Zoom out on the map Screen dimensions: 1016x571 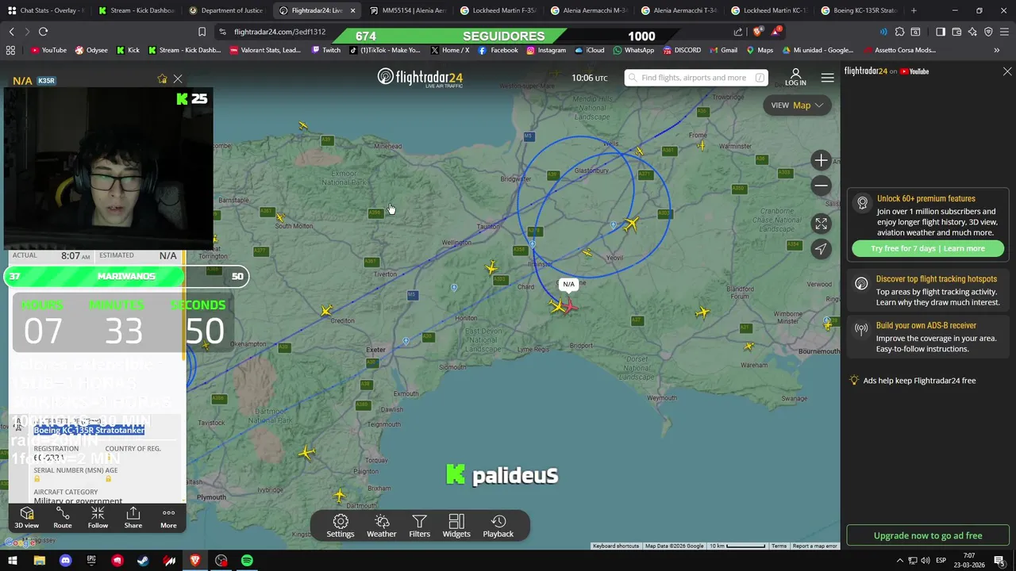(822, 186)
